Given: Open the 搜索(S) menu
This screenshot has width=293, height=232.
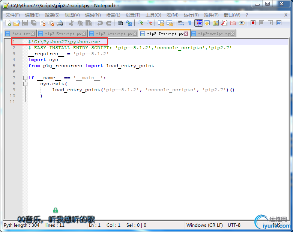Looking at the screenshot, I should 52,15.
